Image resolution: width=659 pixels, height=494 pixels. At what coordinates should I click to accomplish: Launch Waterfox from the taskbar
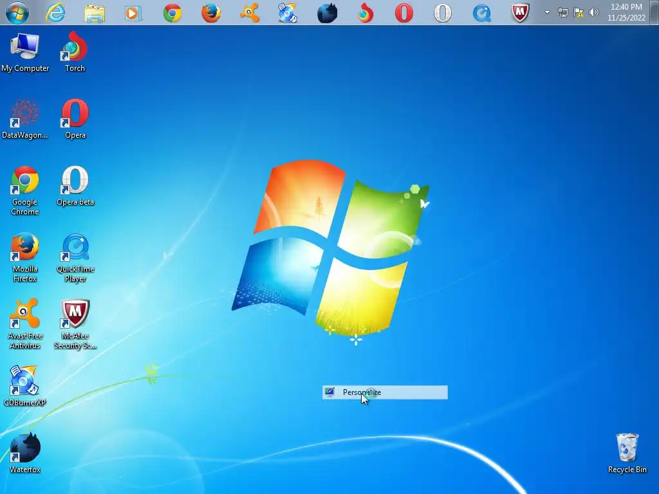click(327, 13)
